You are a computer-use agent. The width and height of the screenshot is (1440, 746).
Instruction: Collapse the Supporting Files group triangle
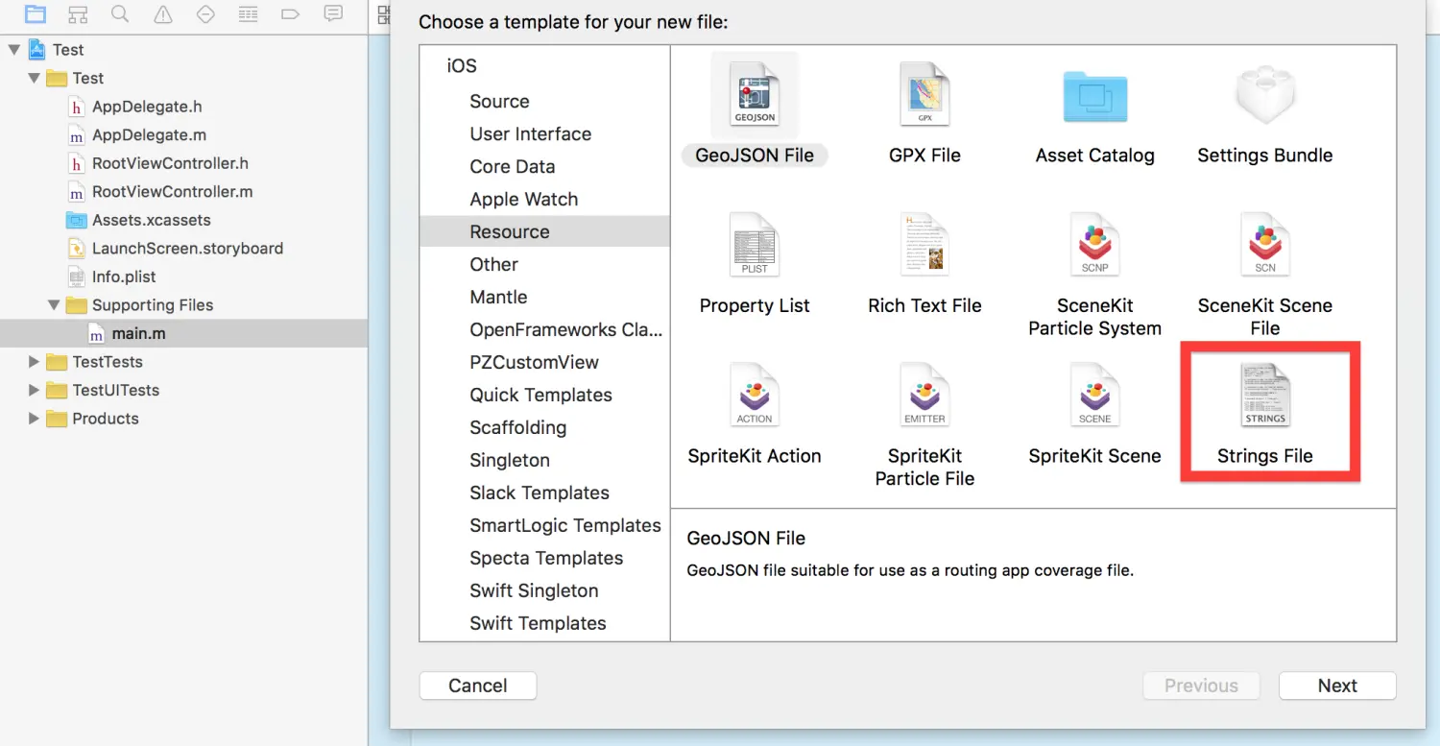pyautogui.click(x=54, y=305)
